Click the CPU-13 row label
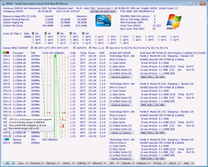208x167 pixels. pos(7,101)
